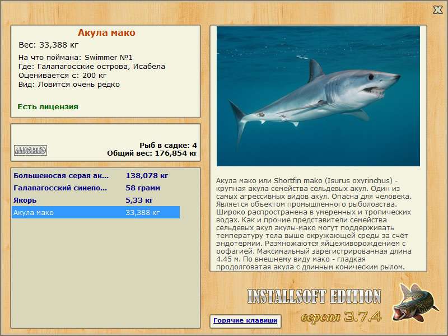Screen dimensions: 448x336
Task: Click the Вид: Ловится очень редко line
Action: (x=69, y=85)
